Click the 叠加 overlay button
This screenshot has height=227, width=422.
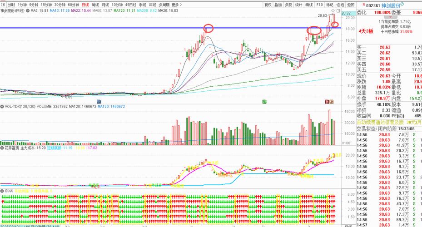[278, 5]
